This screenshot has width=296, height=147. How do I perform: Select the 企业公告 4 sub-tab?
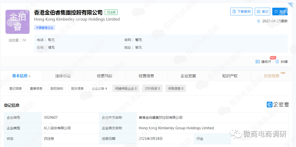pyautogui.click(x=99, y=88)
